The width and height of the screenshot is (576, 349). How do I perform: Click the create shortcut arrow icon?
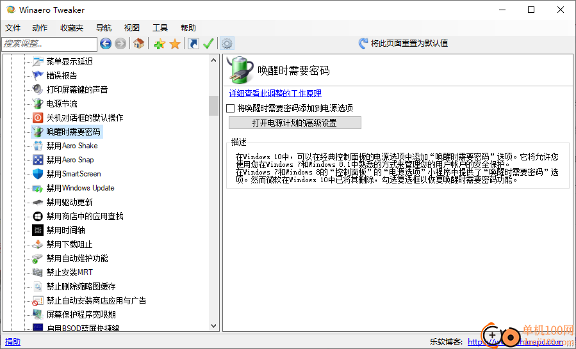click(x=193, y=44)
